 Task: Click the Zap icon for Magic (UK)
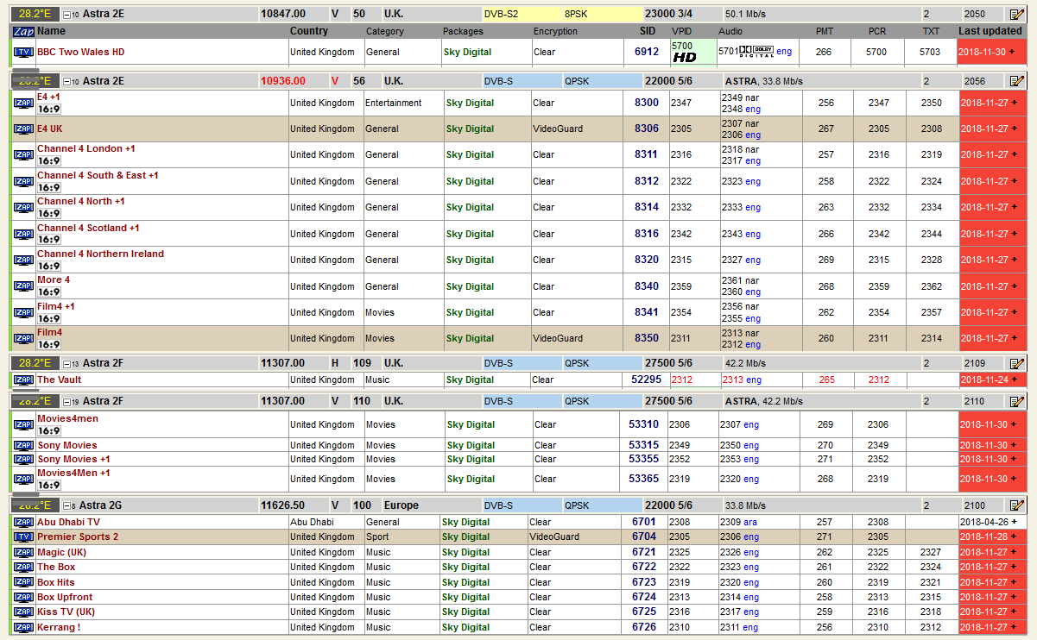[x=23, y=552]
